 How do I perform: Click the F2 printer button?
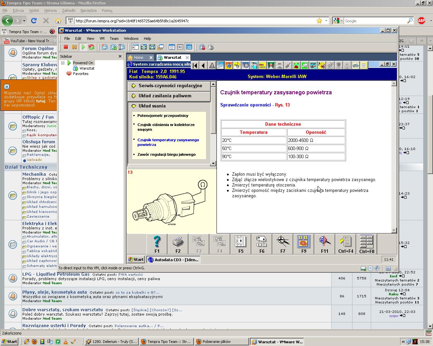(178, 244)
